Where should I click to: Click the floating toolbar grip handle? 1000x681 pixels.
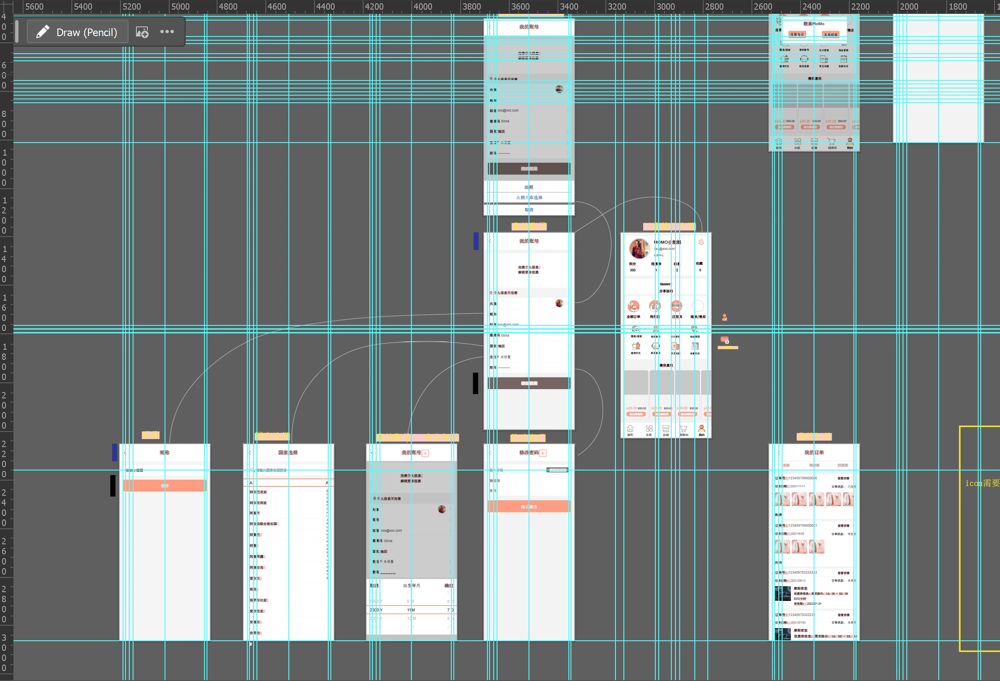pyautogui.click(x=16, y=31)
